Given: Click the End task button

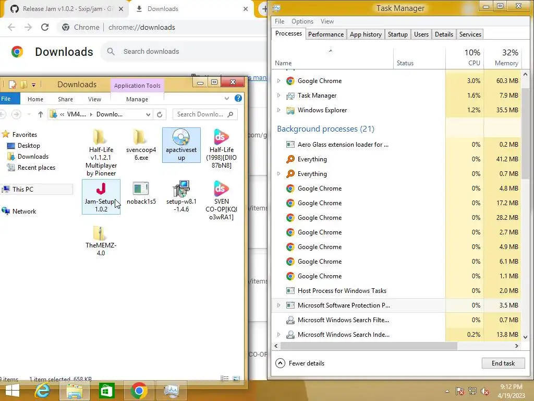Looking at the screenshot, I should pyautogui.click(x=503, y=363).
